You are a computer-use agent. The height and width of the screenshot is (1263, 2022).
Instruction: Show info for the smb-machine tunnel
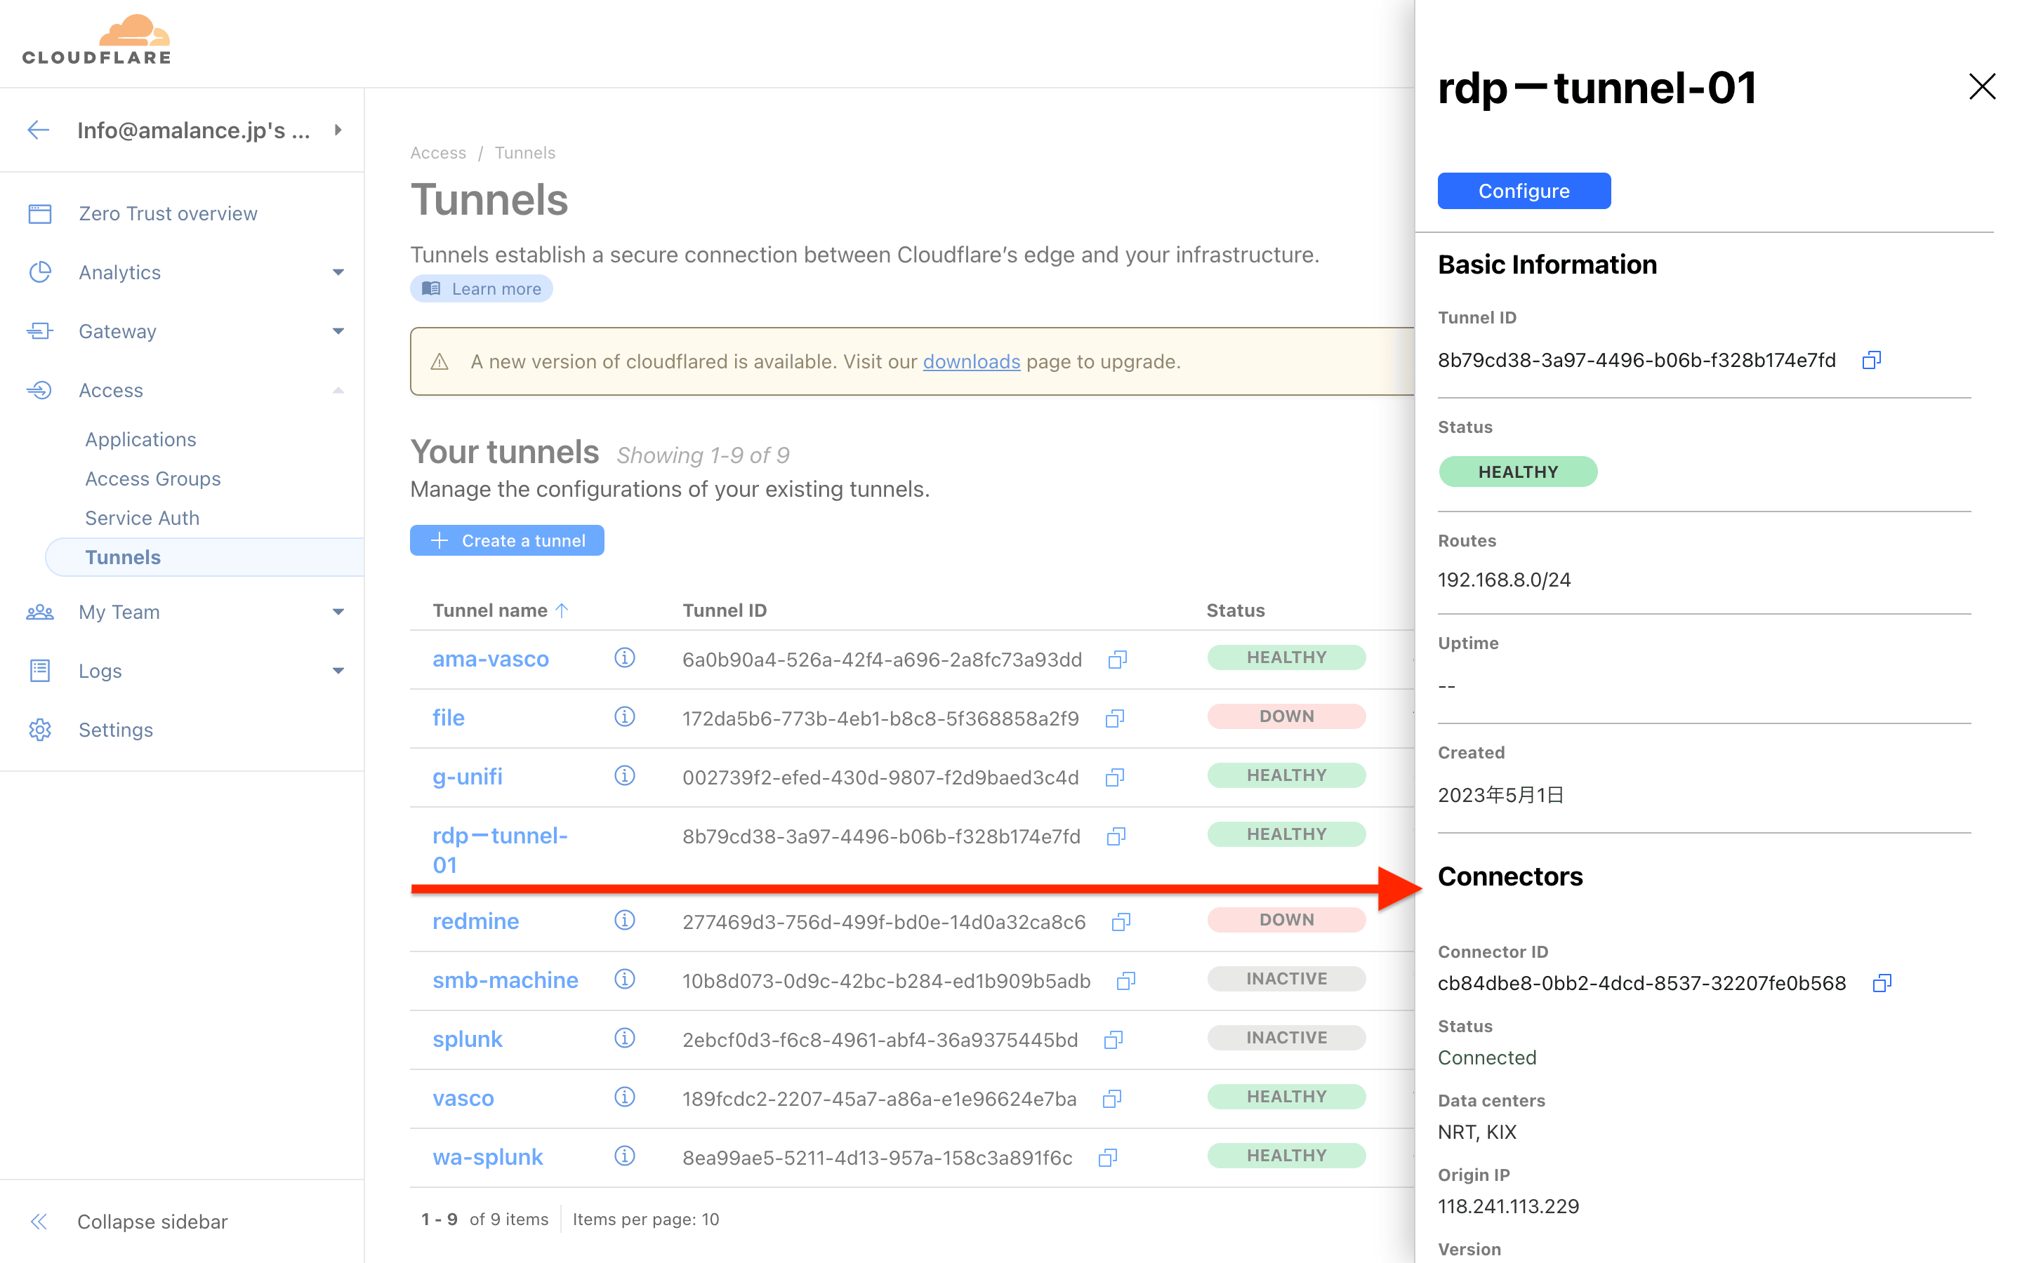[x=624, y=979]
